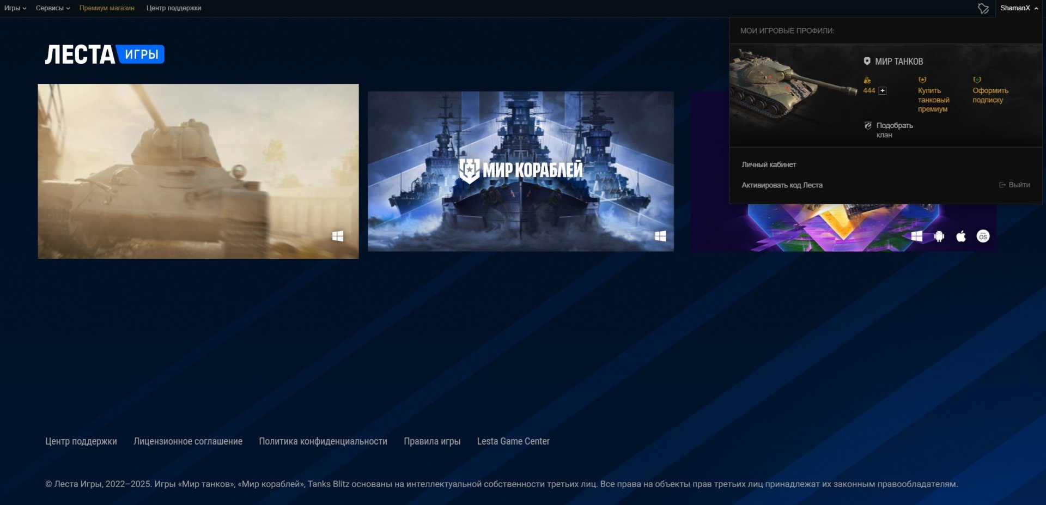Open Правила игры footer link
The width and height of the screenshot is (1046, 505).
(x=432, y=441)
